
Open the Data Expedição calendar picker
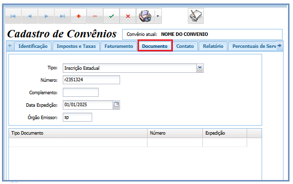[117, 105]
